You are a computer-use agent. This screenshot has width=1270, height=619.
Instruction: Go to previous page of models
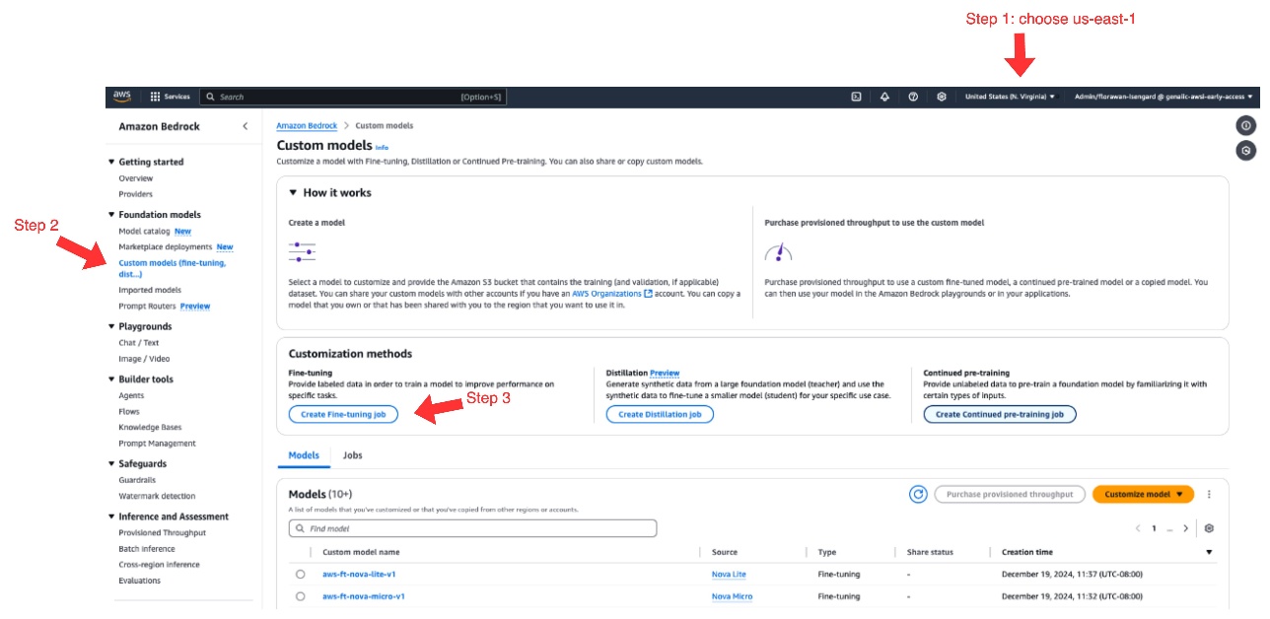click(x=1137, y=528)
